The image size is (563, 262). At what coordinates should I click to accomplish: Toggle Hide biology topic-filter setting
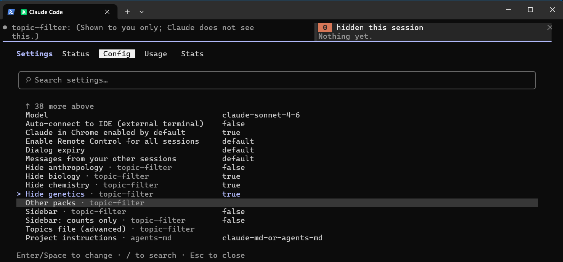tap(277, 176)
